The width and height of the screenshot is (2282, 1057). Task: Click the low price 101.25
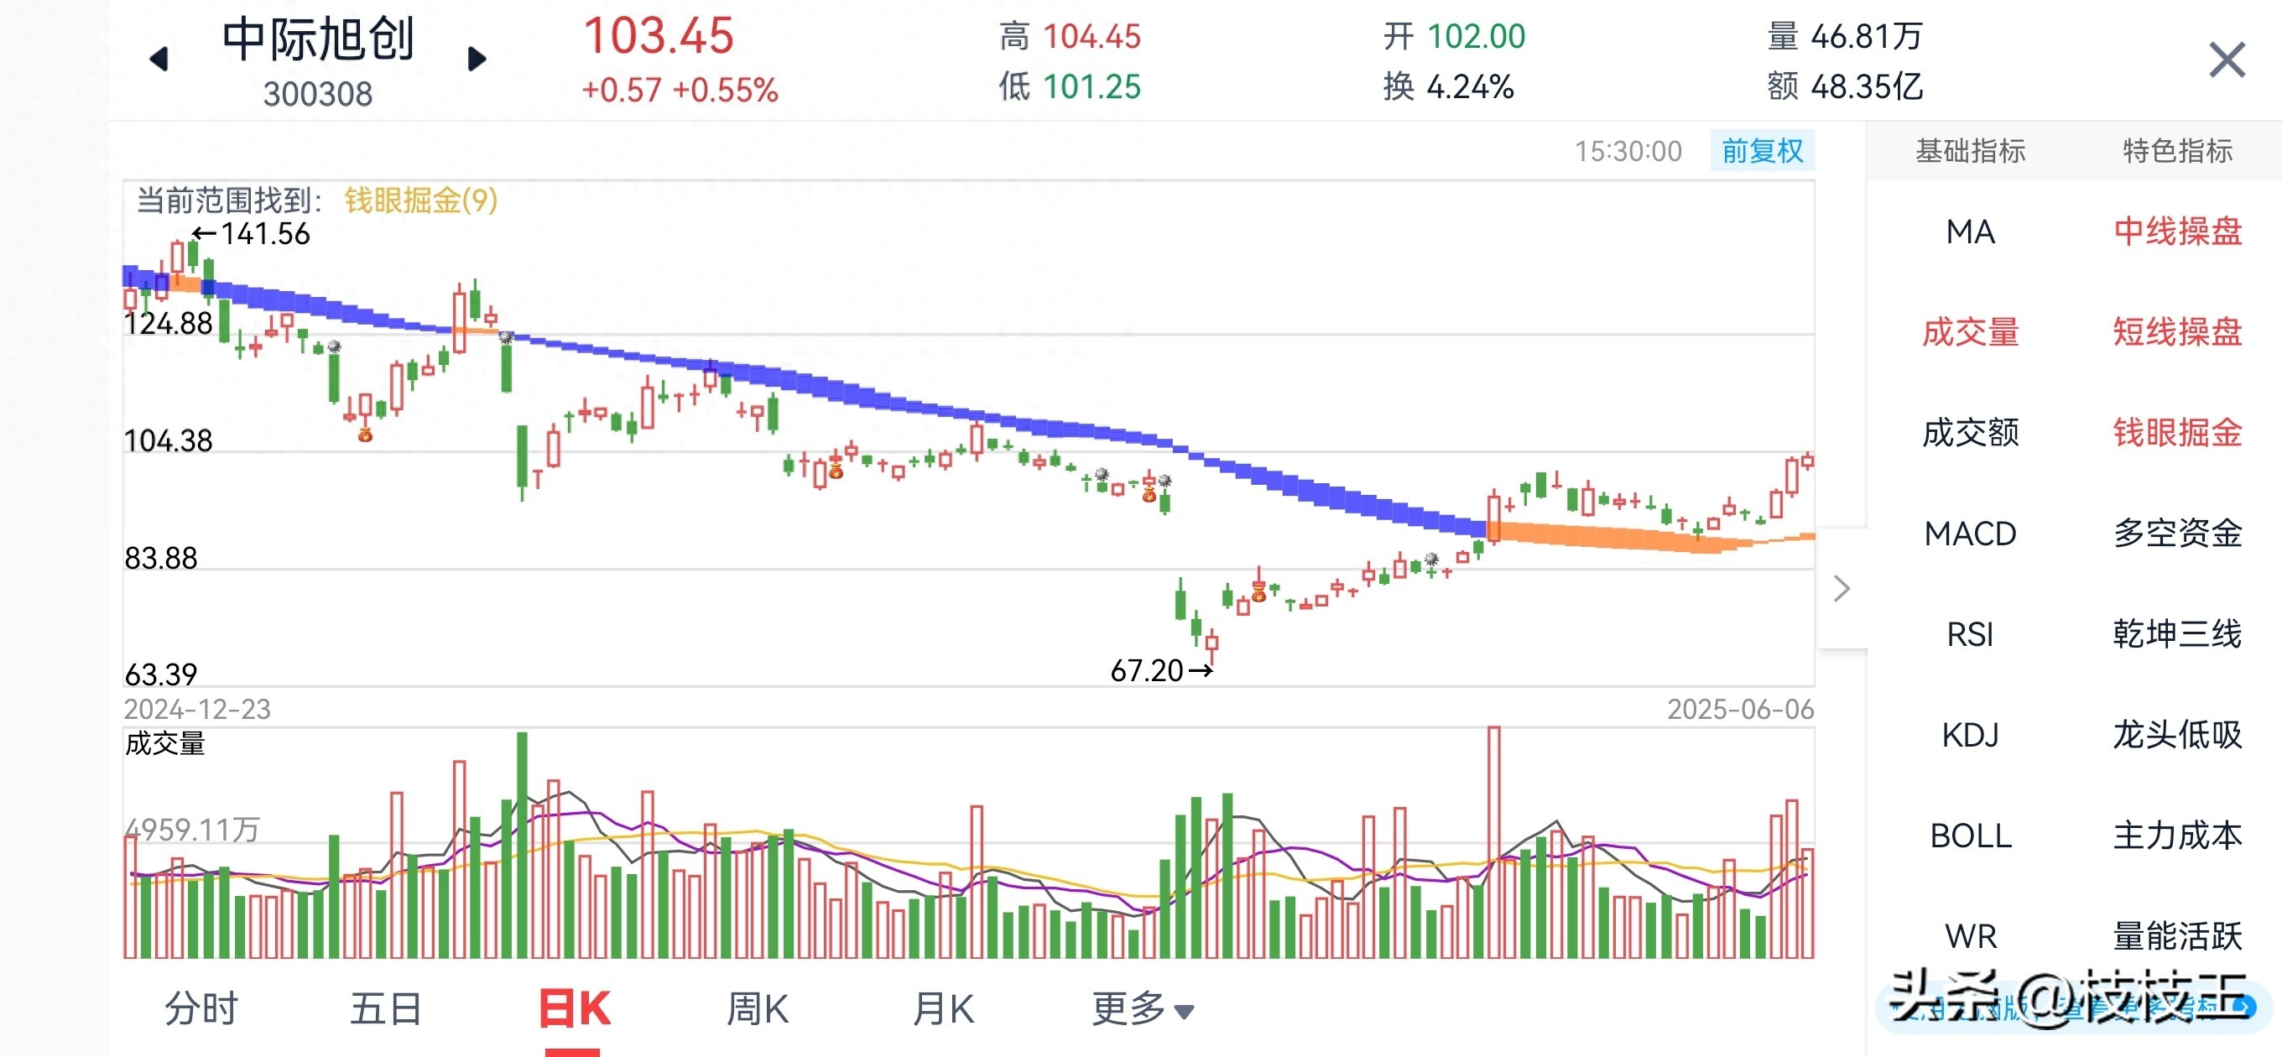(x=1092, y=87)
